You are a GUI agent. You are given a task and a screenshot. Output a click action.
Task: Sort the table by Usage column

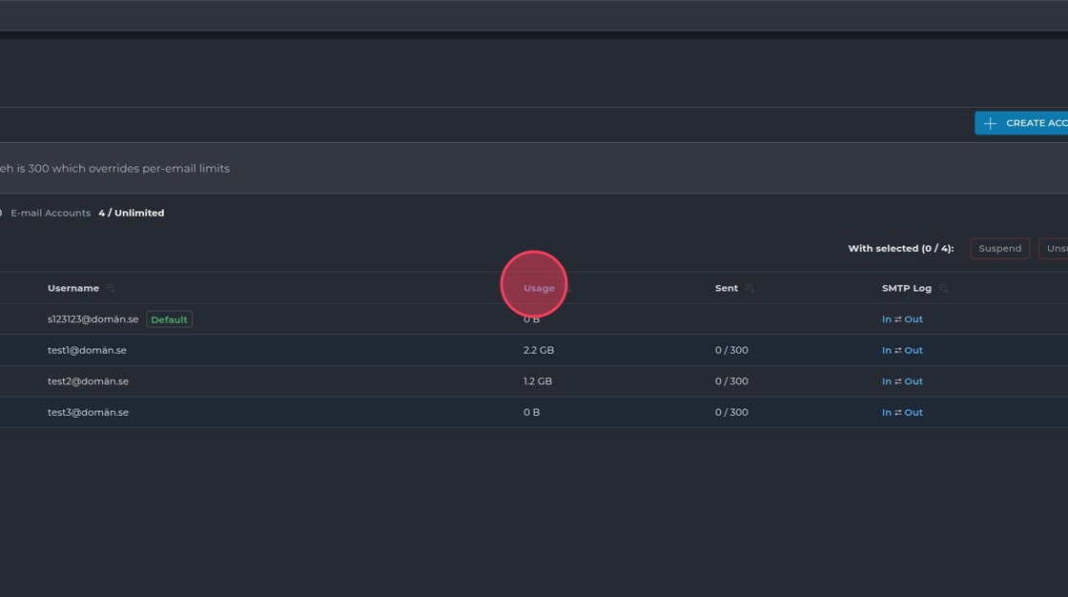[539, 288]
